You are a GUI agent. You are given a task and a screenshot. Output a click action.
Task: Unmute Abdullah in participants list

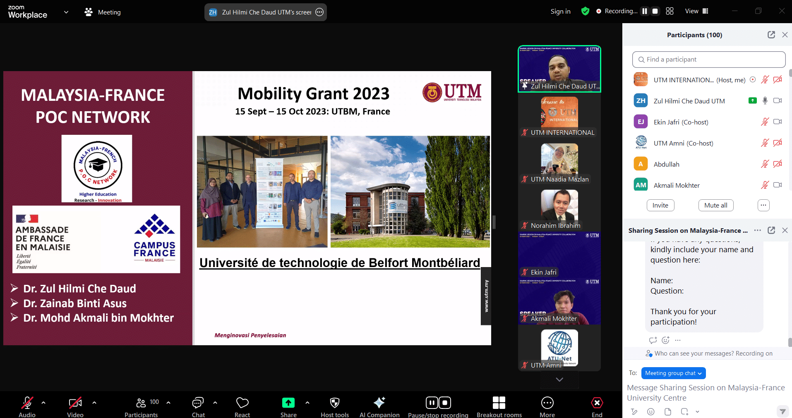coord(765,164)
